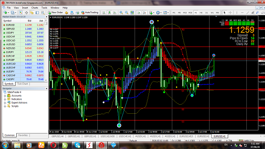
Task: Tile chart windows with the grid icon
Action: pos(132,13)
